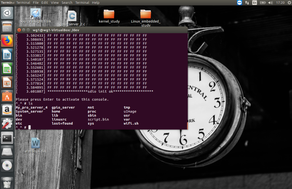The height and width of the screenshot is (189, 292).
Task: Open the session gear menu in top bar
Action: (289, 3)
